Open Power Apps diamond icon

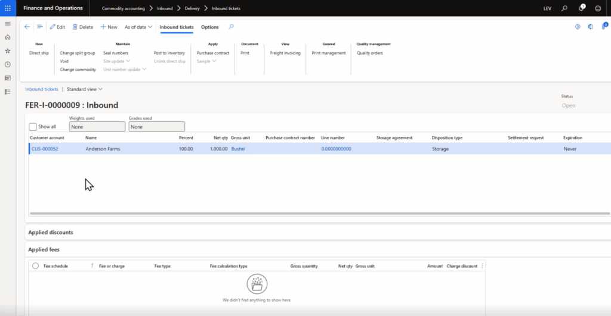tap(578, 27)
